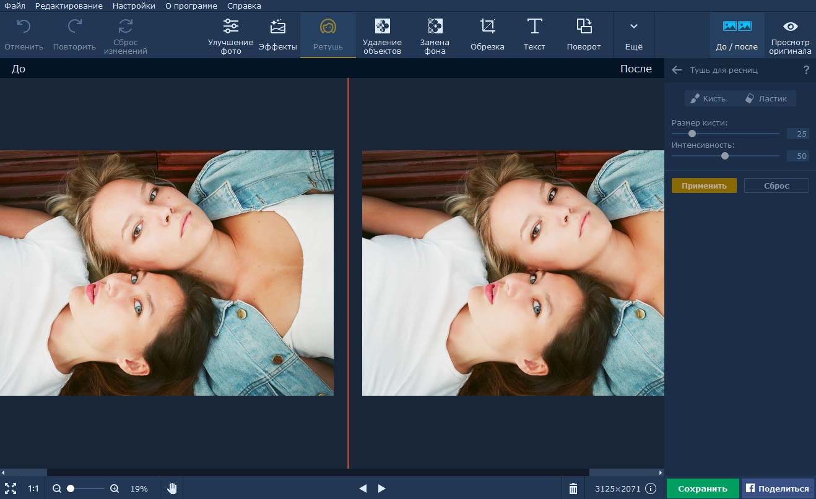Open the Текст tool

click(x=534, y=36)
